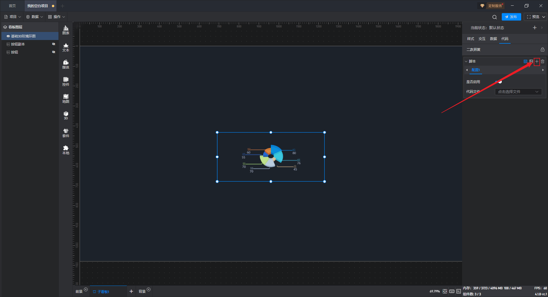
Task: Click the fit-to-screen icon near zoom percentage
Action: pyautogui.click(x=445, y=291)
